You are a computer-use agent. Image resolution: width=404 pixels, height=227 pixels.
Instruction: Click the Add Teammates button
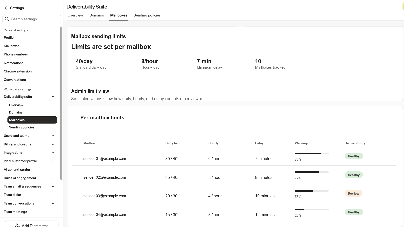pyautogui.click(x=32, y=224)
